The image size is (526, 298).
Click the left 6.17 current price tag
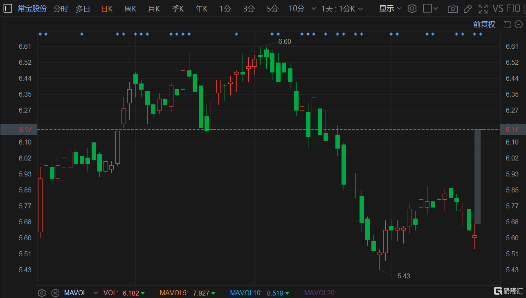[x=19, y=129]
